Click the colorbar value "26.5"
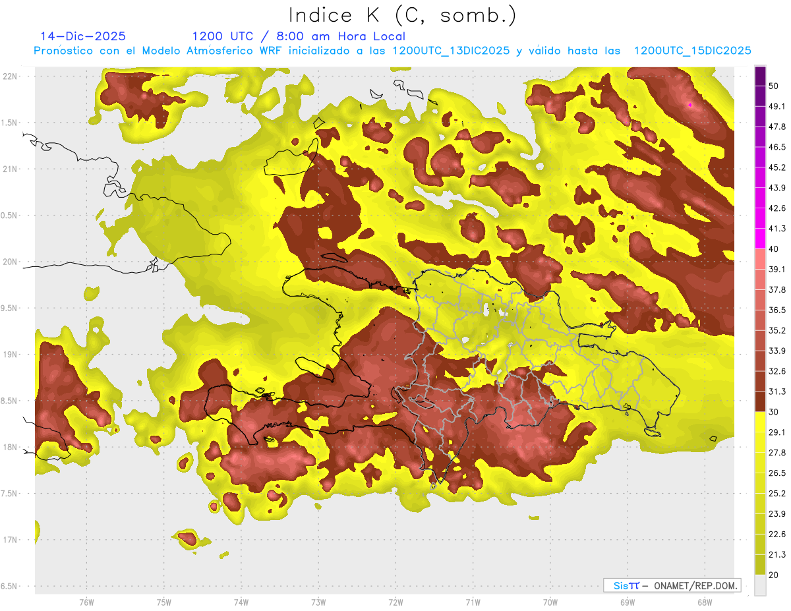The image size is (791, 611). (x=777, y=473)
